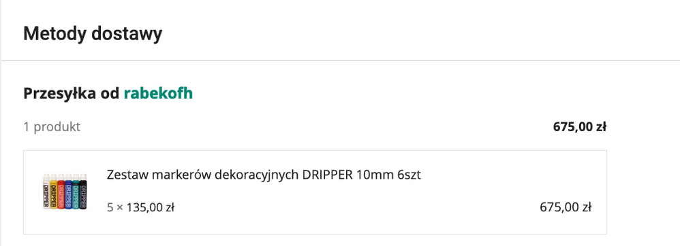Image resolution: width=680 pixels, height=246 pixels.
Task: Select the 1 produkt count label
Action: click(52, 127)
